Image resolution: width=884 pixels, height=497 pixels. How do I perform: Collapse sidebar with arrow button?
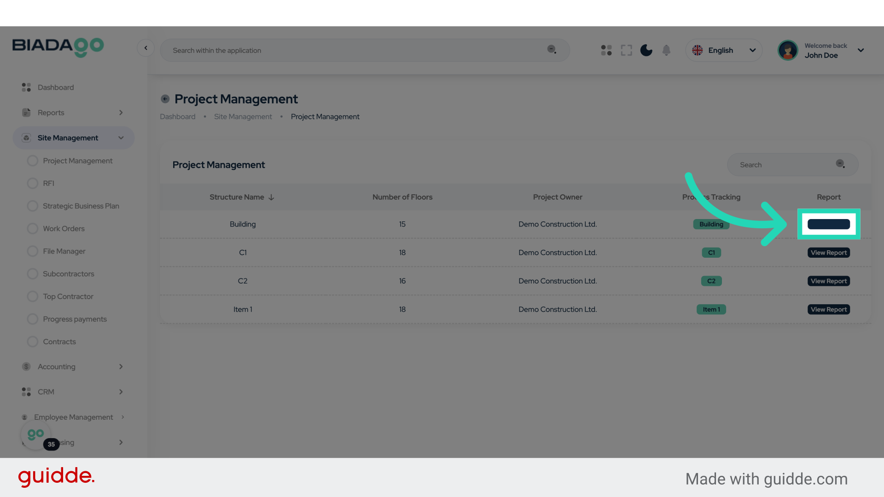145,48
